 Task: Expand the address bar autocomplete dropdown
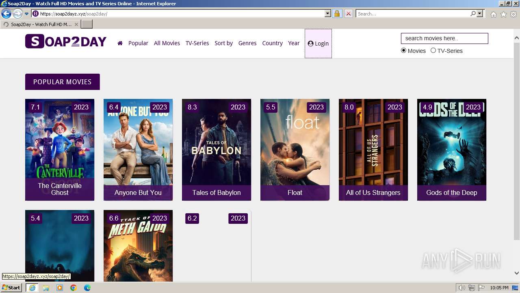click(328, 14)
